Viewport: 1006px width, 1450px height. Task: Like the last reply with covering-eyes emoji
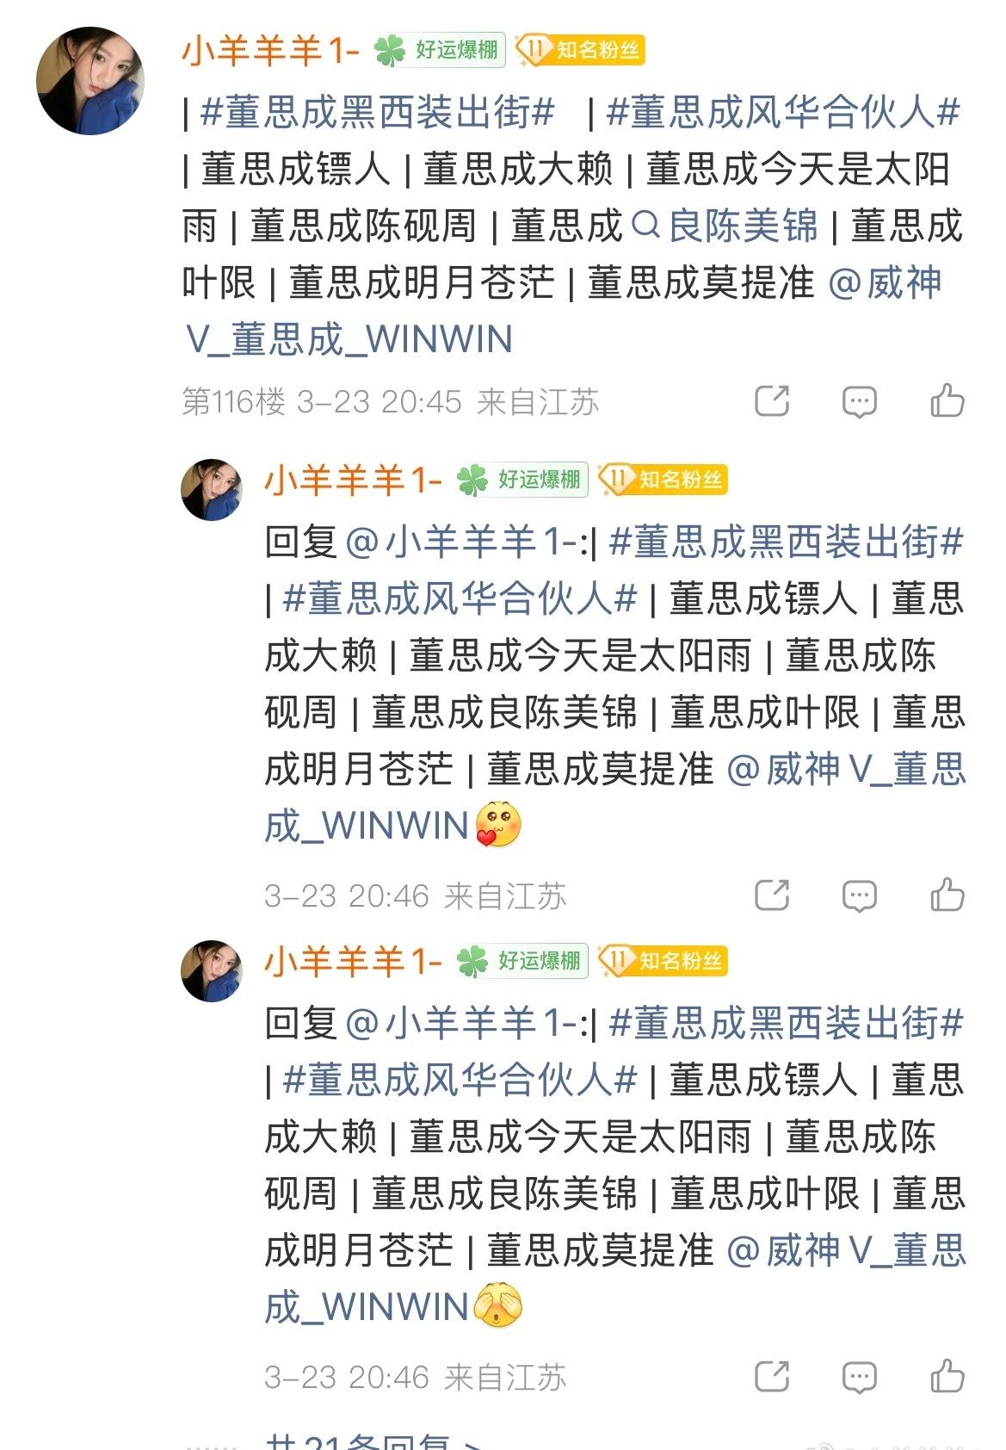(947, 1376)
